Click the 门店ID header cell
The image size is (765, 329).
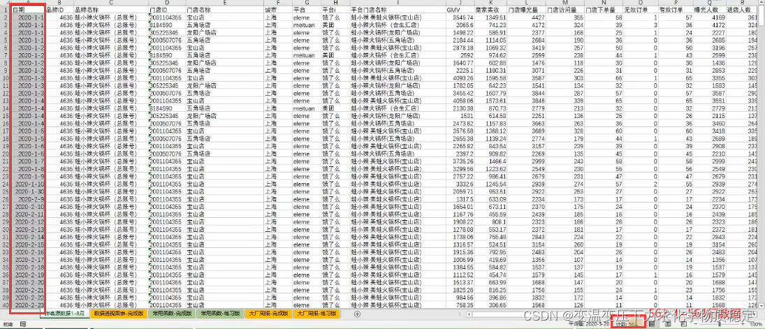(x=167, y=9)
